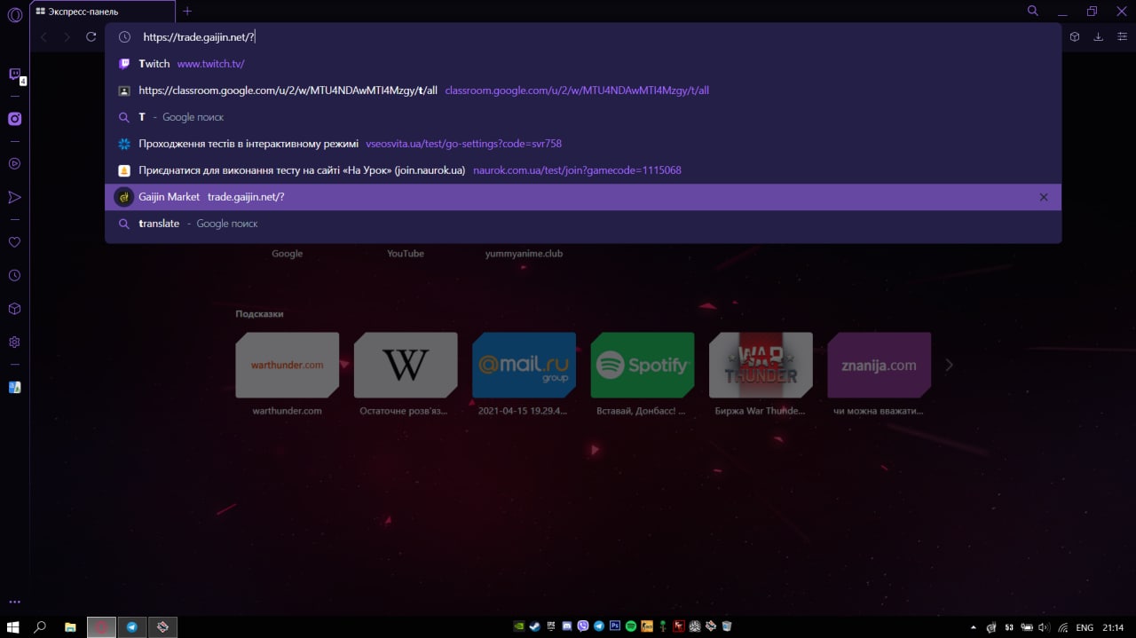Switch to the Экспресс-панель tab
Screen dimensions: 1136x638
(x=102, y=12)
